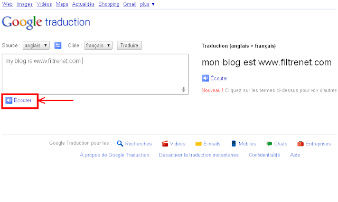The height and width of the screenshot is (202, 338).
Task: Open the source language dropdown (anglais)
Action: point(36,45)
